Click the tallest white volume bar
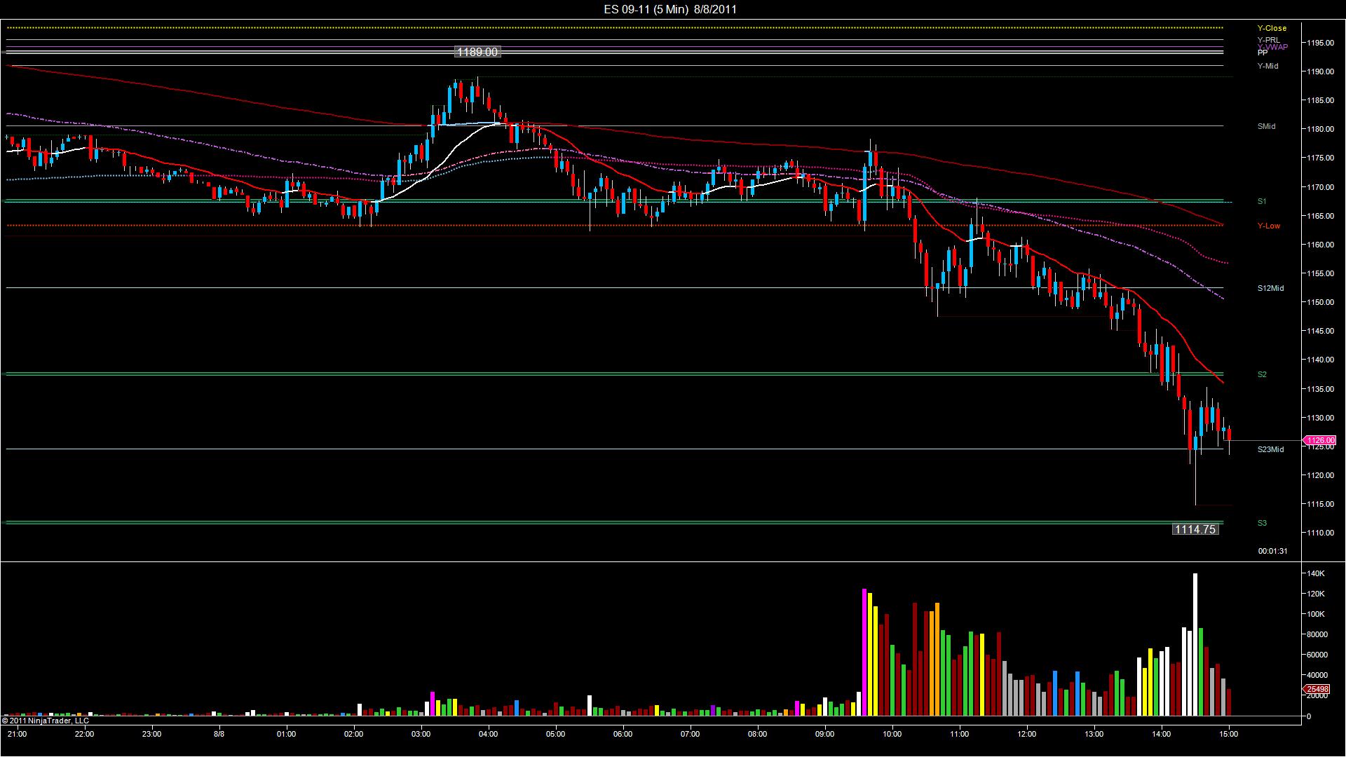The height and width of the screenshot is (757, 1346). (x=1195, y=645)
